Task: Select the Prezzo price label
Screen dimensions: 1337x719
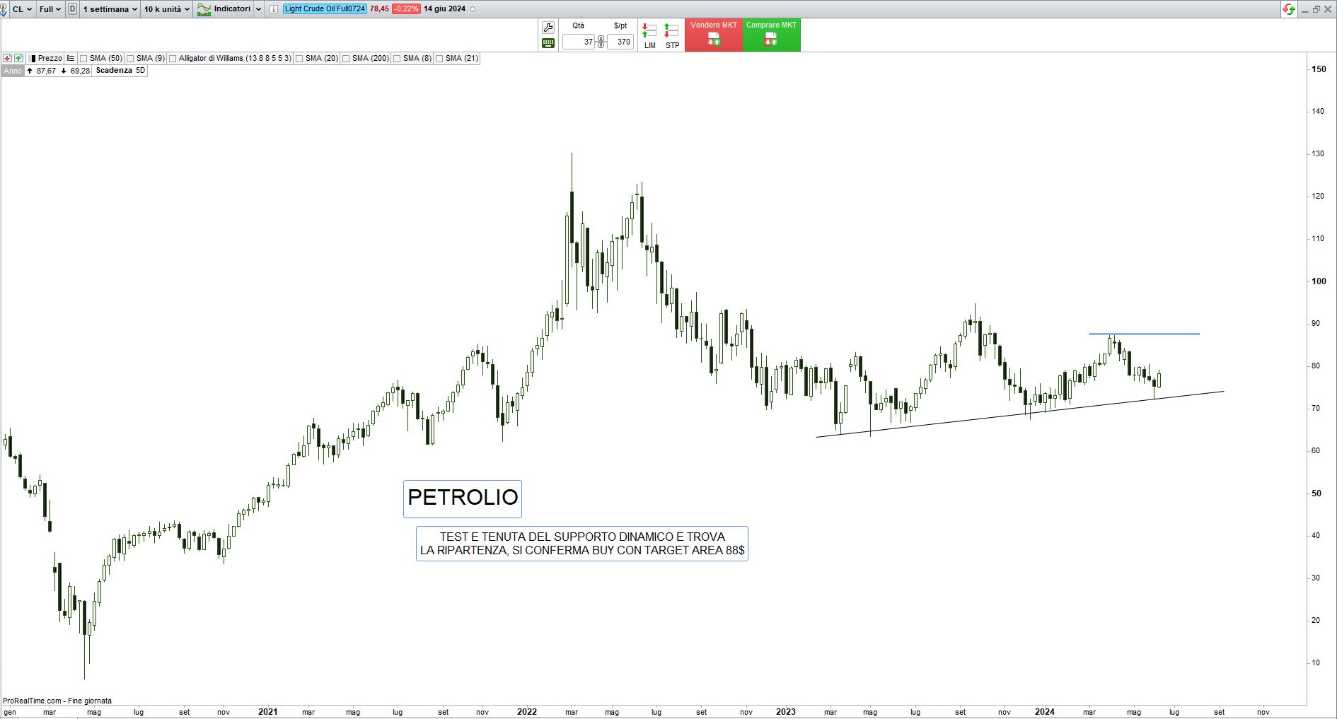Action: point(50,59)
